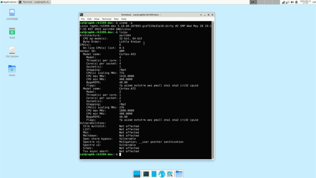Open the Applications menu in the top panel
Image resolution: width=316 pixels, height=178 pixels.
point(9,2)
